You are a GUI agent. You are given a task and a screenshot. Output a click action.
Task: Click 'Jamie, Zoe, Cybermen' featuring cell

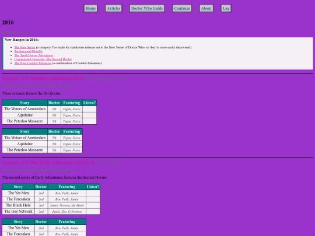coord(67,212)
